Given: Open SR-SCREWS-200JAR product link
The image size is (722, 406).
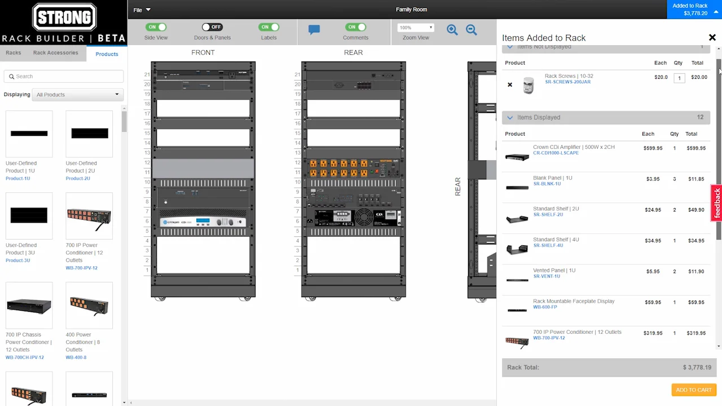Looking at the screenshot, I should coord(567,82).
